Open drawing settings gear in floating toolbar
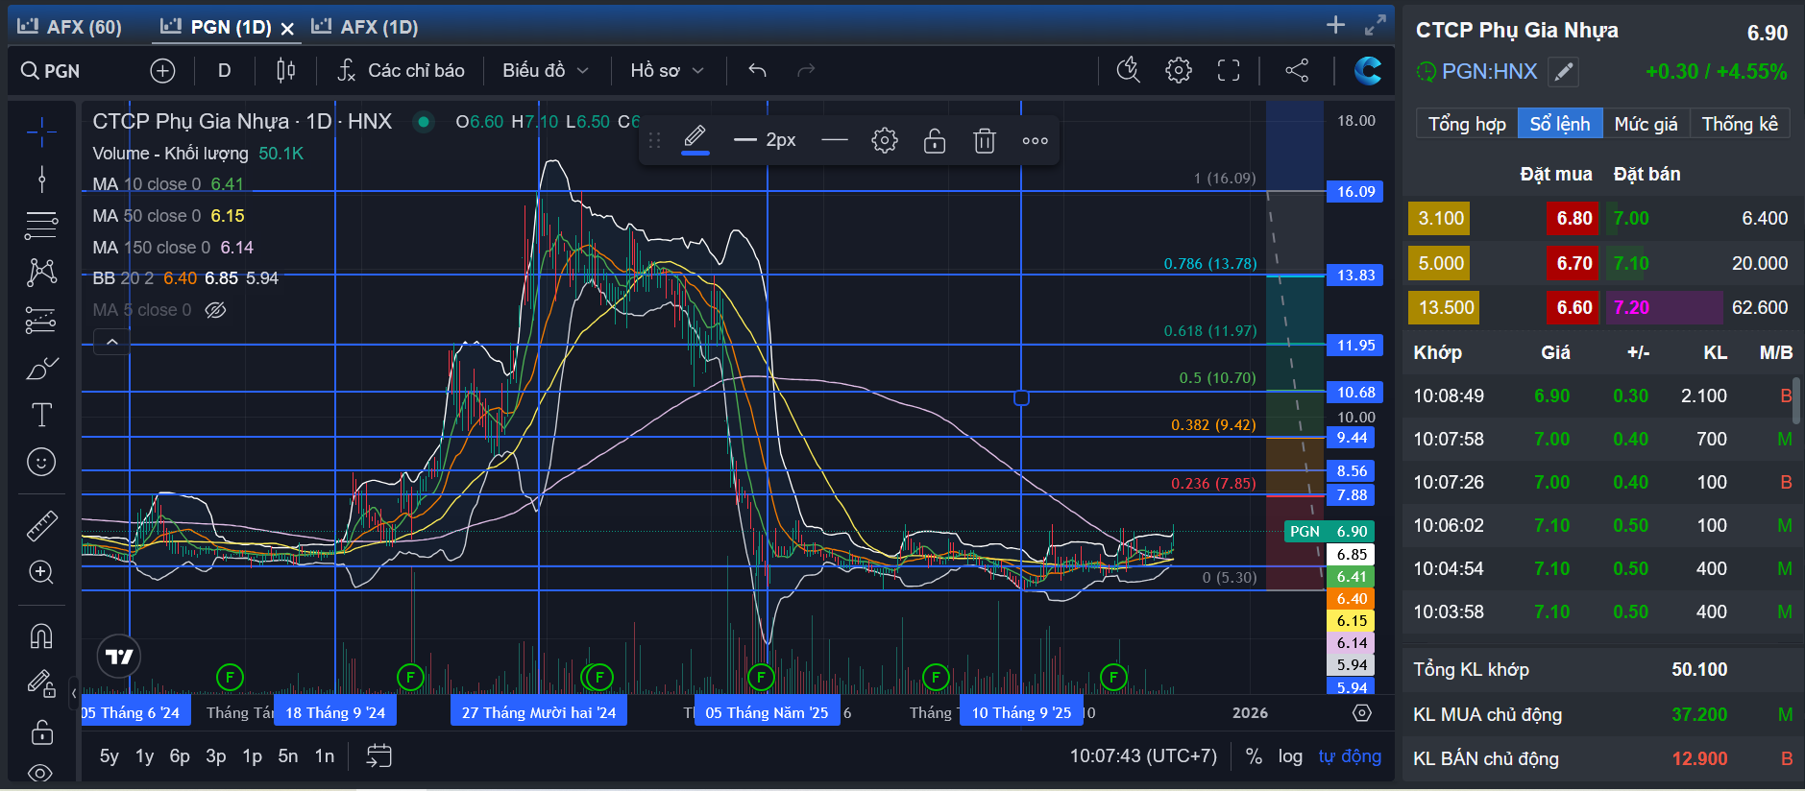Image resolution: width=1805 pixels, height=791 pixels. [x=885, y=141]
